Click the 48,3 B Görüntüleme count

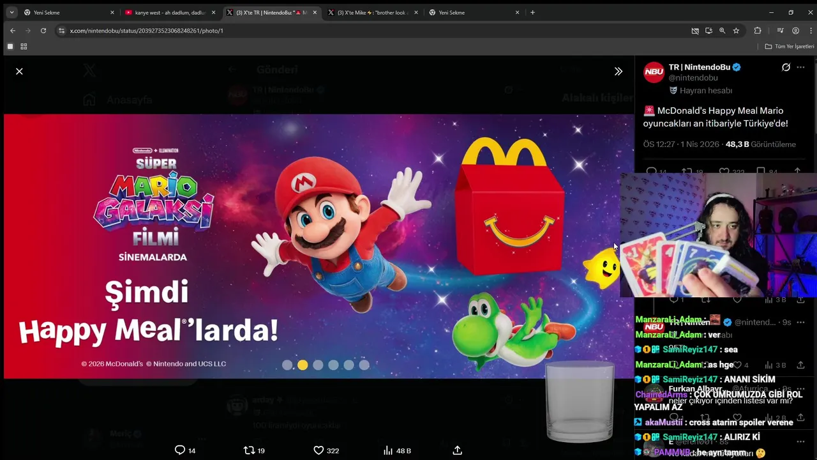[761, 144]
